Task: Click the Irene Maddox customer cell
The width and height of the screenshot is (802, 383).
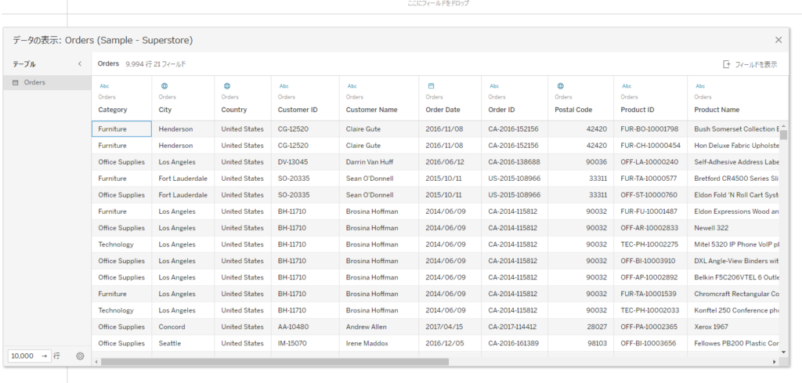Action: pos(379,343)
